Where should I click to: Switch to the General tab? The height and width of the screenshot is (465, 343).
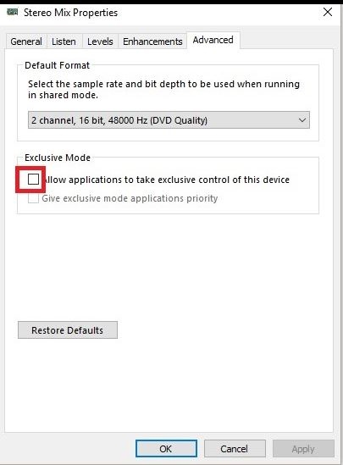(x=26, y=42)
